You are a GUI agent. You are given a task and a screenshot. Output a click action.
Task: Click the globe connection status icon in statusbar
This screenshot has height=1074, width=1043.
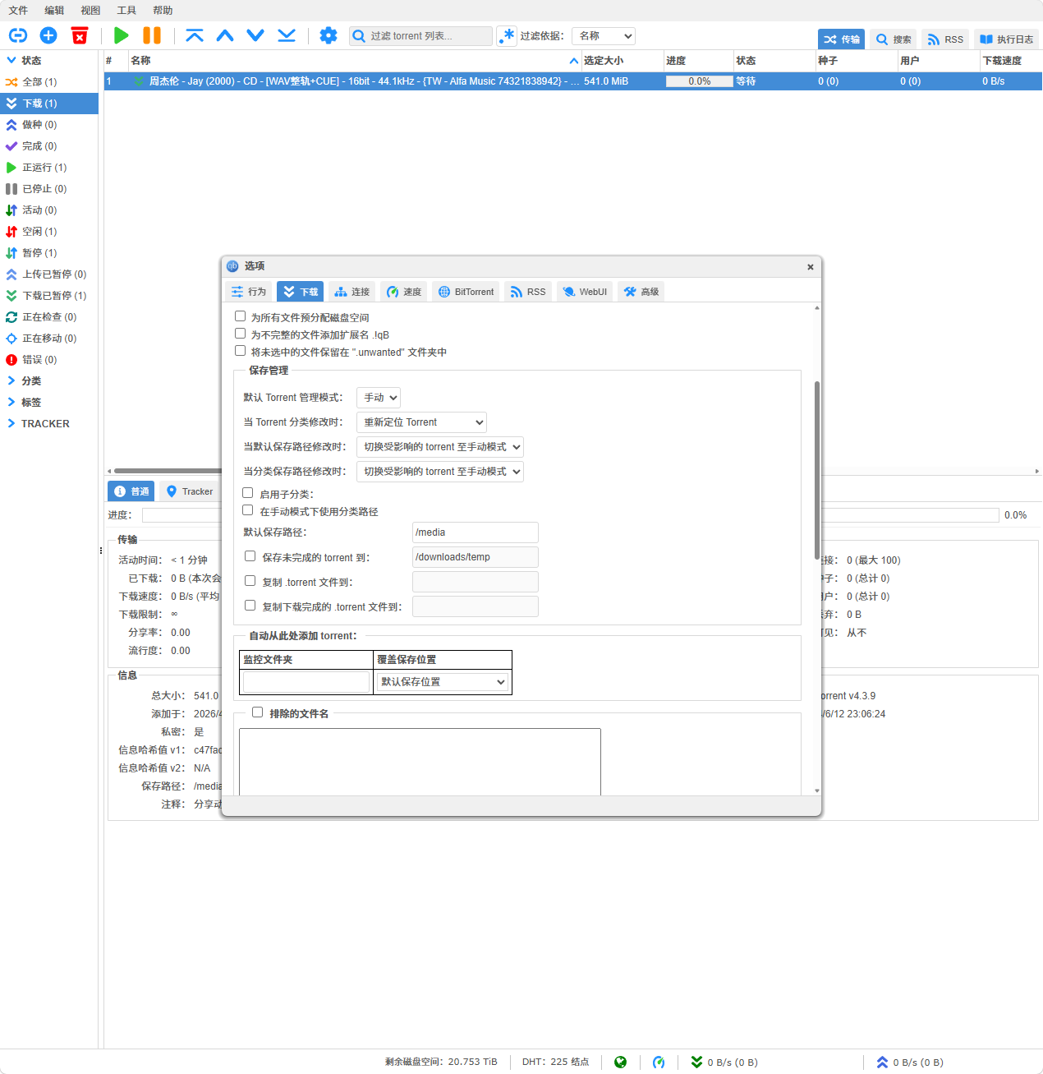621,1062
